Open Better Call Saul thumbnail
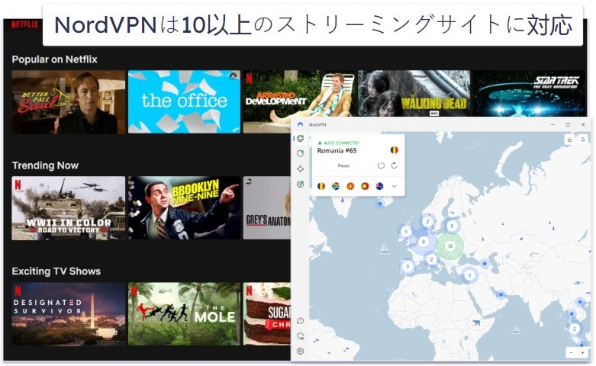Viewport: 596px width, 366px height. (69, 101)
